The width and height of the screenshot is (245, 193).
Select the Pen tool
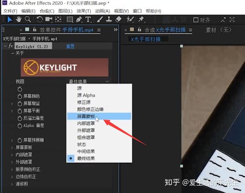[79, 19]
